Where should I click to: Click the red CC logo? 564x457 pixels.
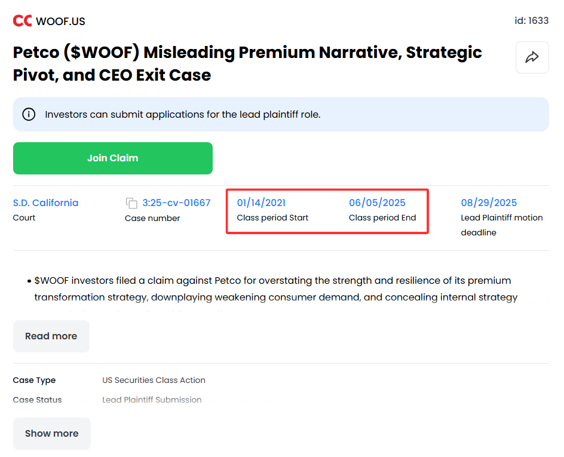[22, 21]
